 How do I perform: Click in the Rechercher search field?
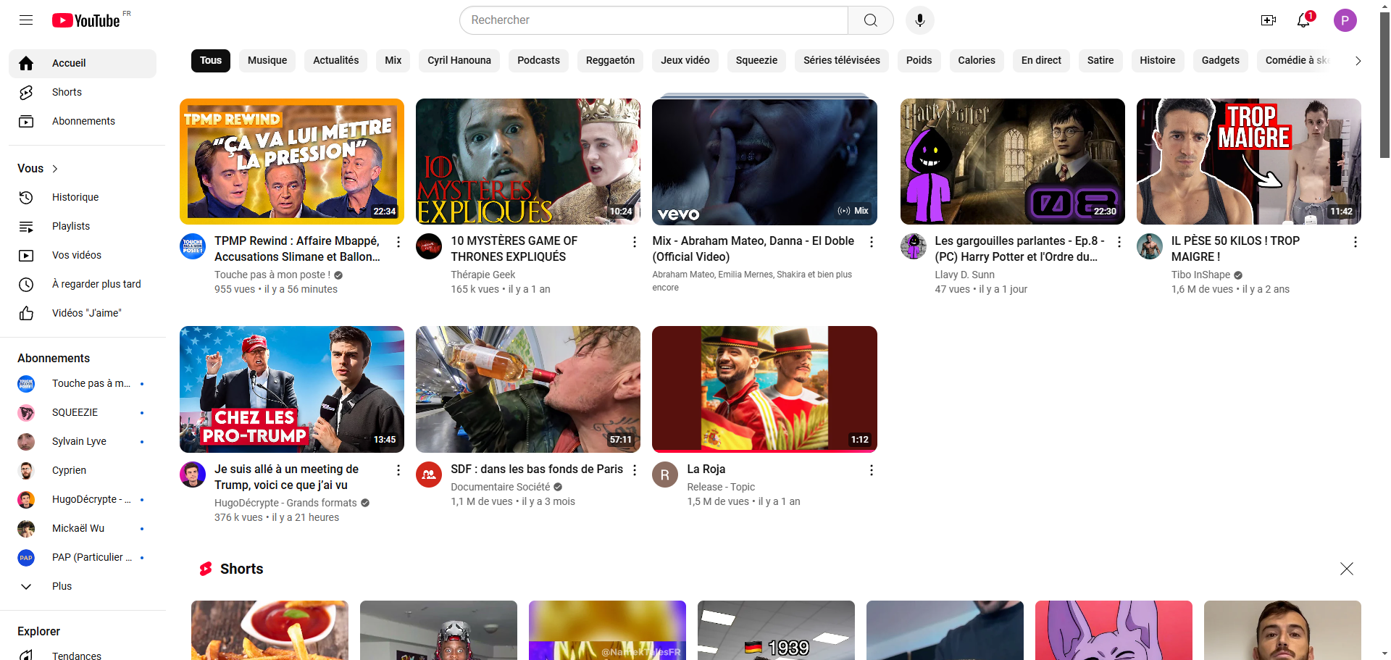tap(654, 20)
